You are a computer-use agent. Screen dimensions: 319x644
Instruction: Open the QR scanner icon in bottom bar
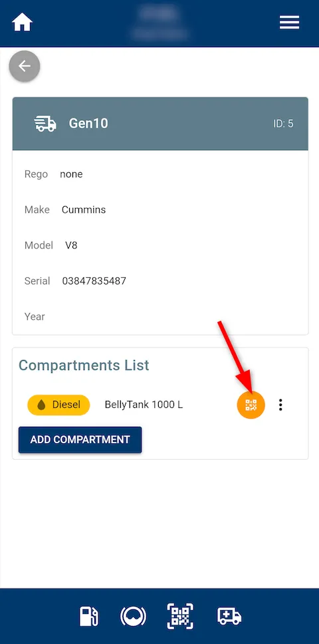(x=180, y=617)
